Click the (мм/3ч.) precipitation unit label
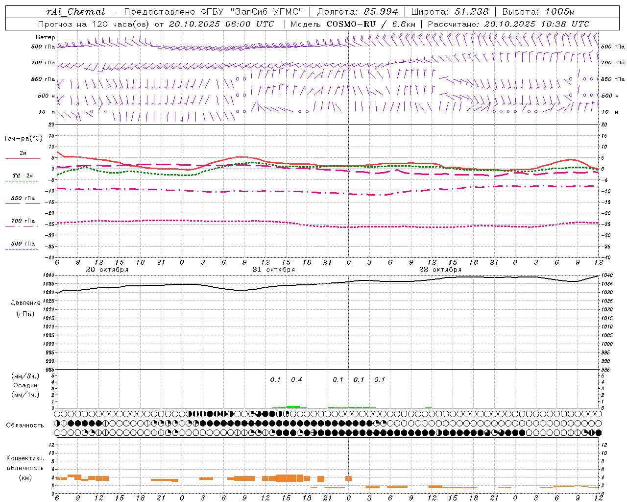This screenshot has height=502, width=627. [25, 376]
